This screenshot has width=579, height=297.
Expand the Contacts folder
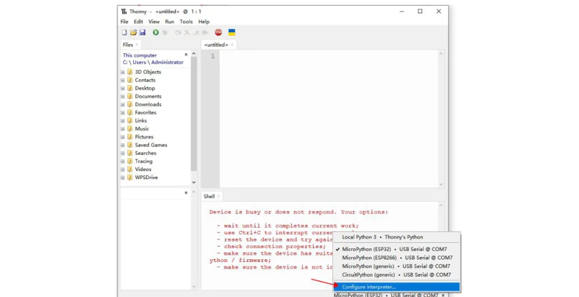pyautogui.click(x=123, y=80)
